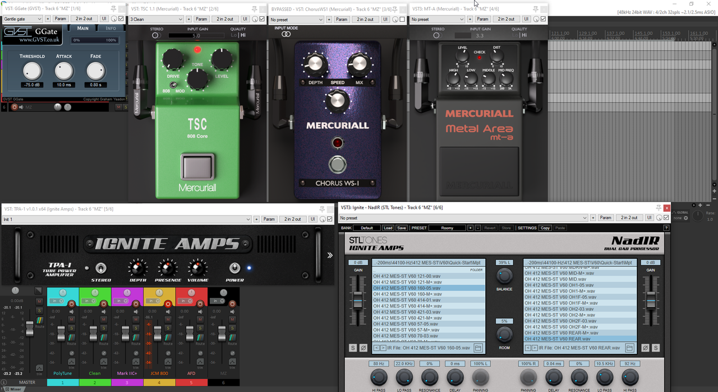Viewport: 718px width, 392px height.
Task: Click Save button in NadIR bank bar
Action: tap(402, 228)
